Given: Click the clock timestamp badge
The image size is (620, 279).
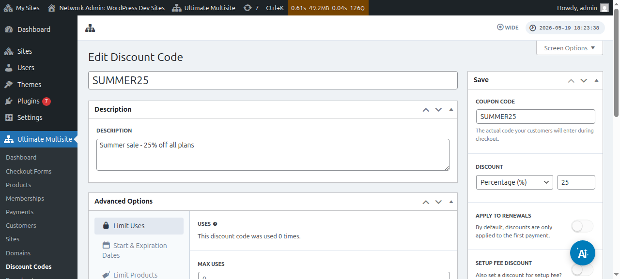Looking at the screenshot, I should pos(565,28).
